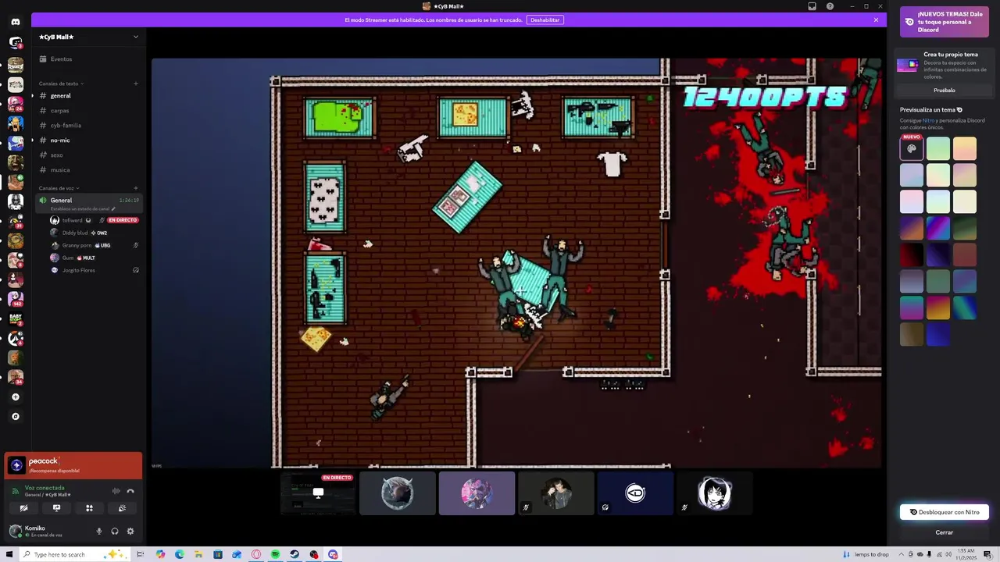
Task: Disconnect from voice with the hang-up icon
Action: point(130,491)
